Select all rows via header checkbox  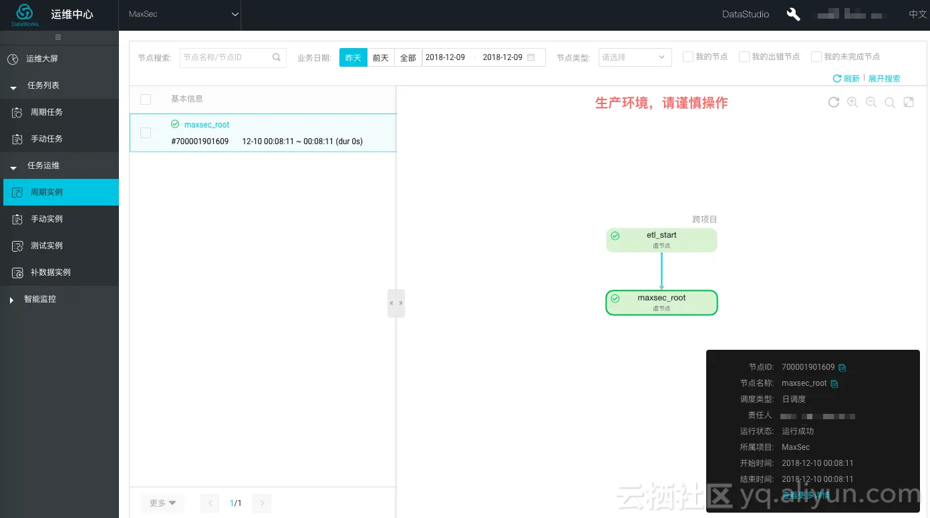pos(146,99)
